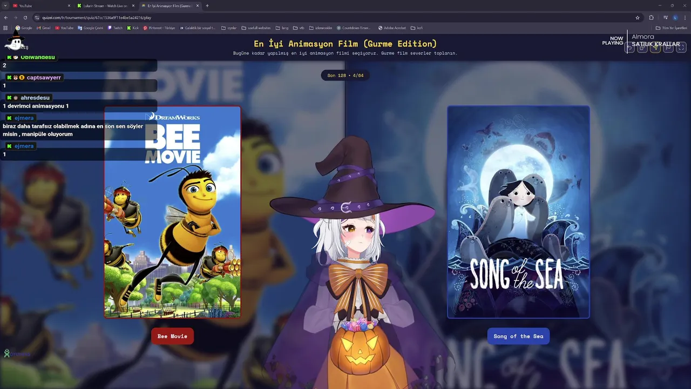Screen dimensions: 691x389
Task: Go forward with the browser forward arrow
Action: pyautogui.click(x=15, y=17)
